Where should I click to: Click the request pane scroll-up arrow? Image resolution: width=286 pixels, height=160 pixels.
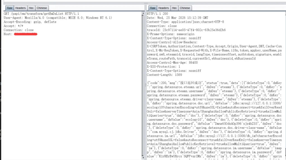coord(143,13)
